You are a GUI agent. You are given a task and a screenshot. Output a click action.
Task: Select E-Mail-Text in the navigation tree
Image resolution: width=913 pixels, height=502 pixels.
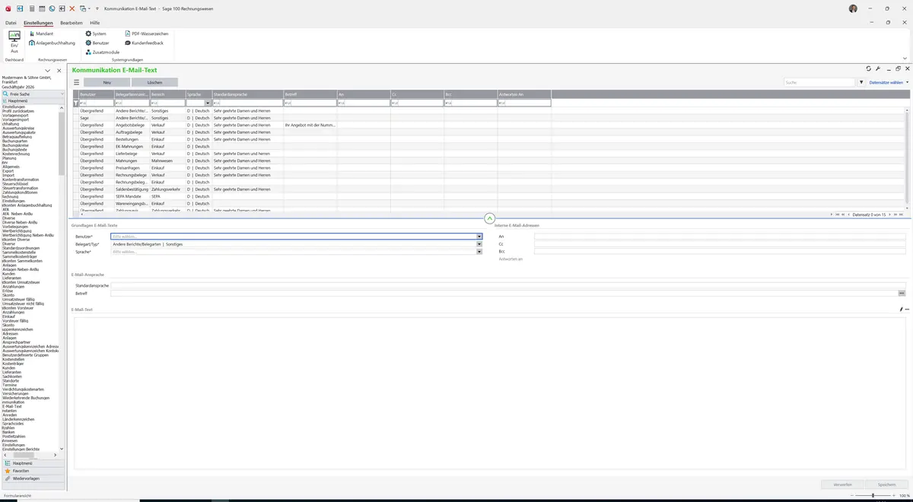coord(12,406)
